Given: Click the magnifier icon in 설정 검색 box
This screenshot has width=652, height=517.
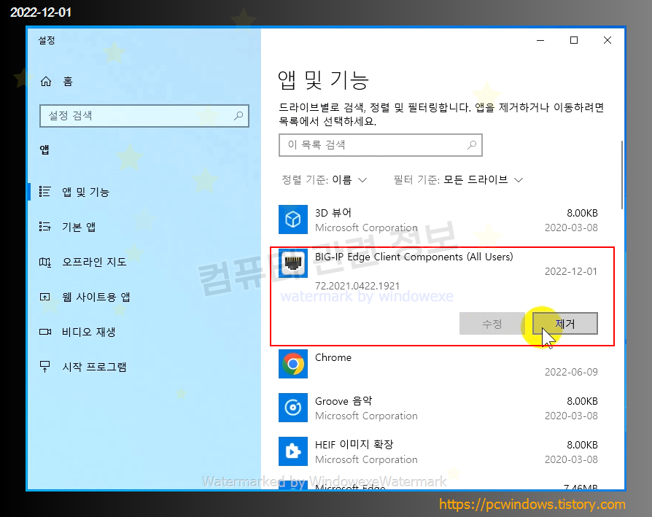Looking at the screenshot, I should (x=238, y=115).
